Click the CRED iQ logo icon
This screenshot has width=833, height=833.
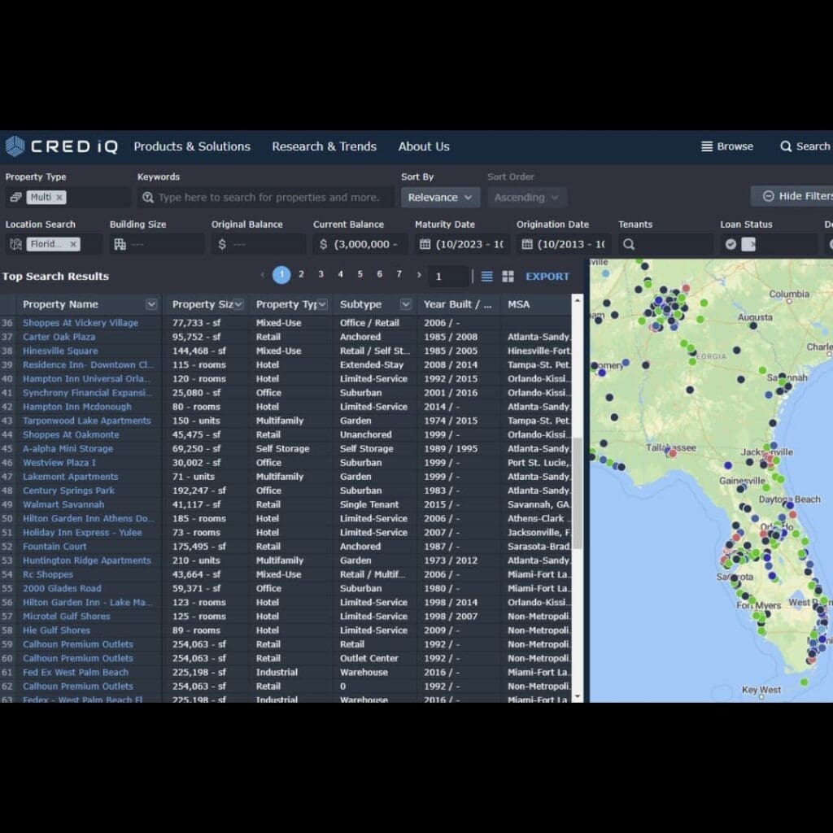16,146
